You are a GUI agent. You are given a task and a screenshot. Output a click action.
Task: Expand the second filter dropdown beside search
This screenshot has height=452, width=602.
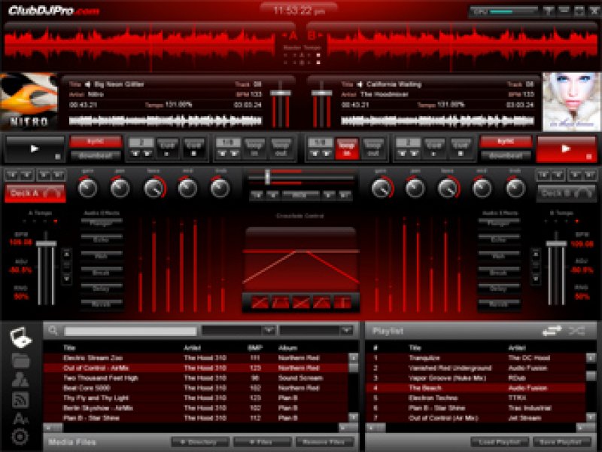pyautogui.click(x=347, y=331)
